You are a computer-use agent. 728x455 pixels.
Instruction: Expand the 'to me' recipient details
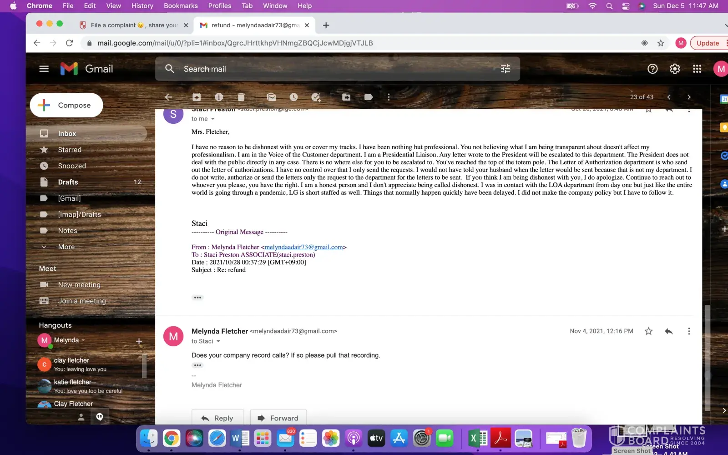pyautogui.click(x=212, y=119)
